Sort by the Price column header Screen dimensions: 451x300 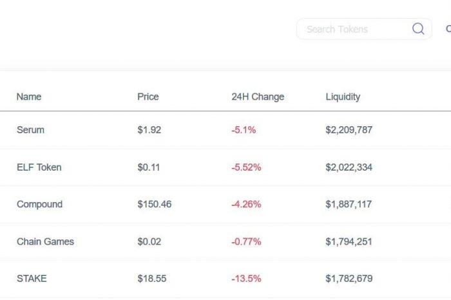[148, 97]
